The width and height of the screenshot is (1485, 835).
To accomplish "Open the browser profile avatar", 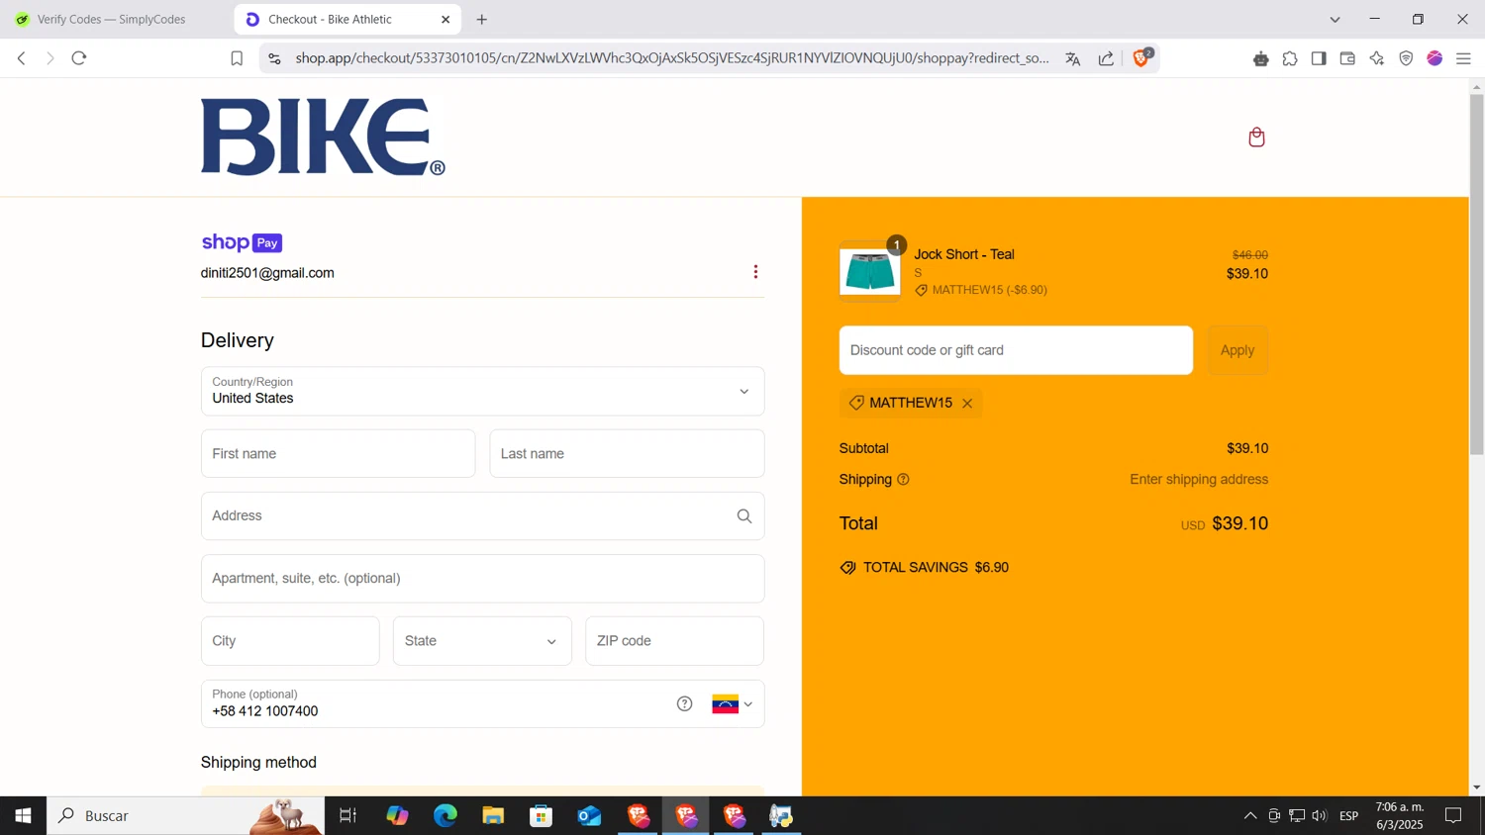I will click(x=1435, y=59).
